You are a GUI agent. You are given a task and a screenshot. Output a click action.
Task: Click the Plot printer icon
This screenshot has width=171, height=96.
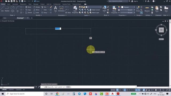22,1
